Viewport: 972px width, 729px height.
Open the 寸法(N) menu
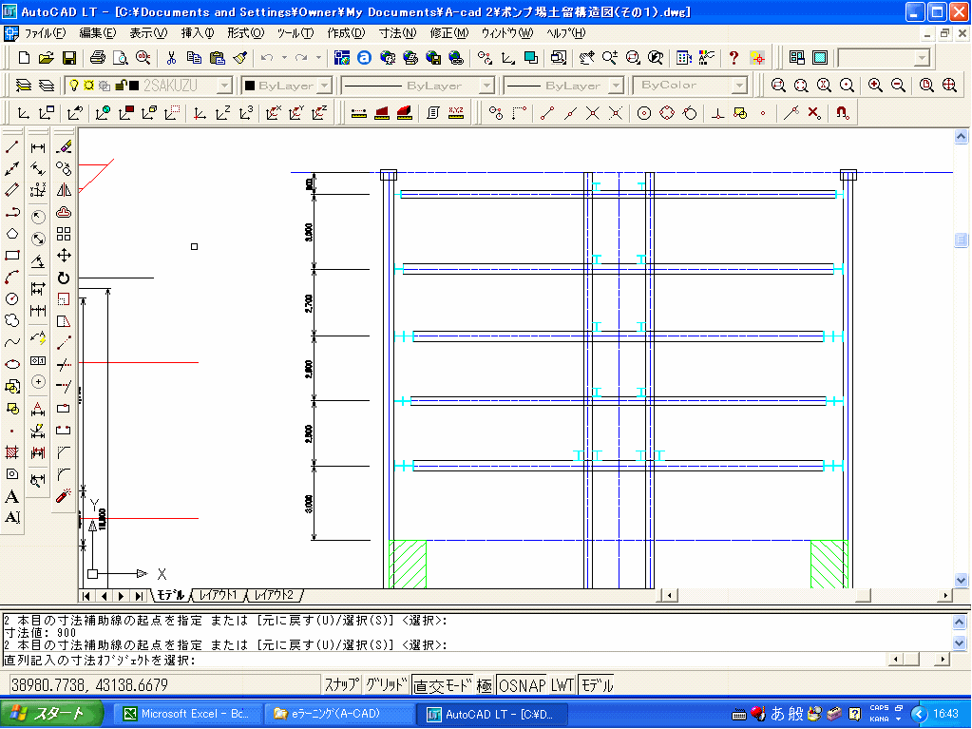[x=397, y=33]
